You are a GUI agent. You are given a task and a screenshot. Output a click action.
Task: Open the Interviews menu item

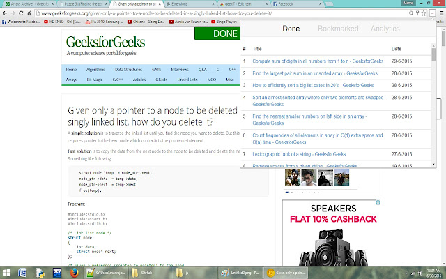[180, 70]
